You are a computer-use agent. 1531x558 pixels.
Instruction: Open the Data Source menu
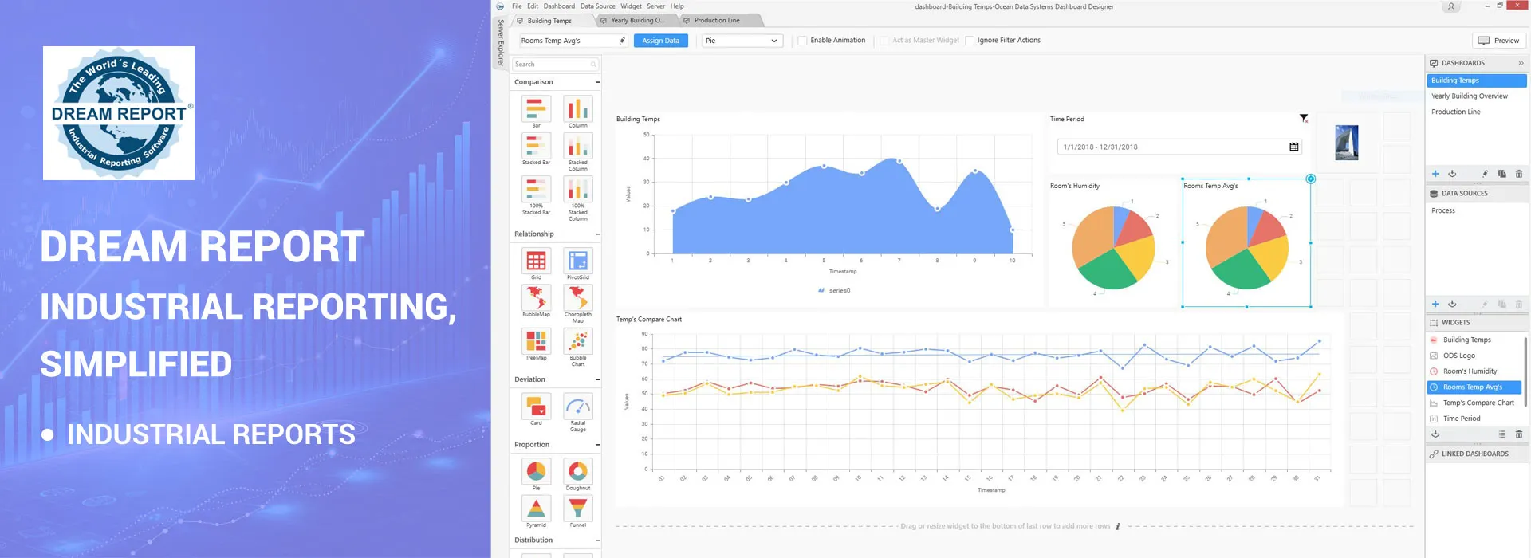point(597,6)
